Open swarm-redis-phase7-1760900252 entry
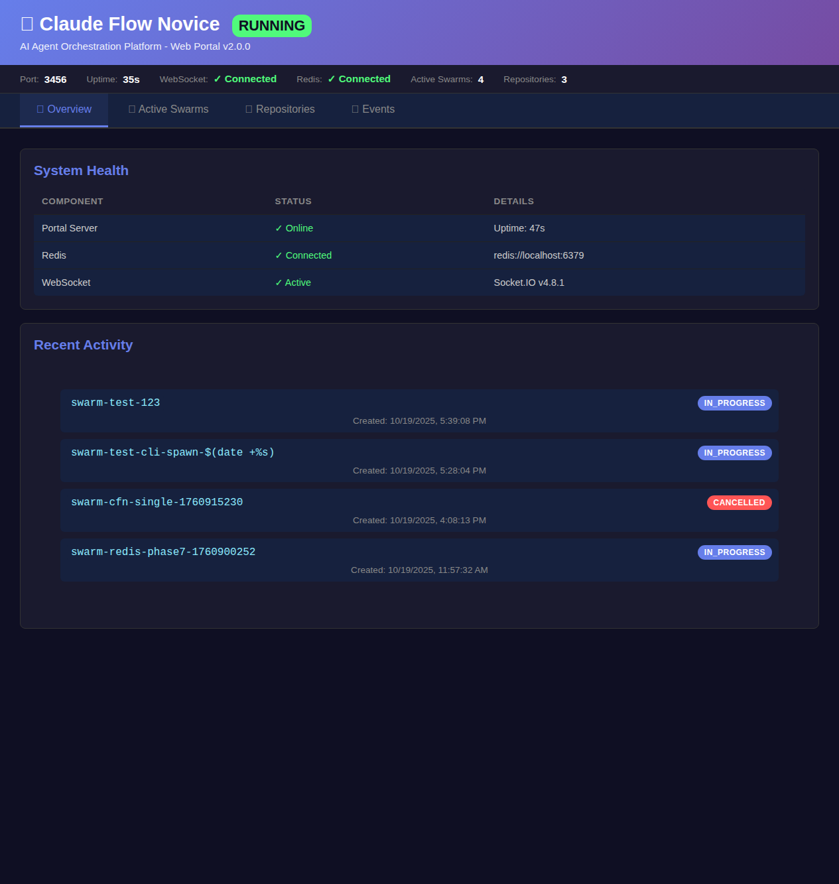The width and height of the screenshot is (839, 884). click(x=419, y=560)
